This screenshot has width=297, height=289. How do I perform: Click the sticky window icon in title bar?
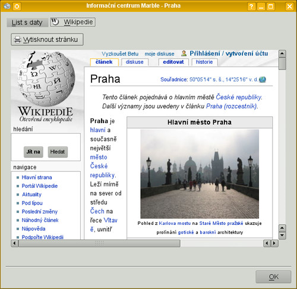tap(17, 7)
